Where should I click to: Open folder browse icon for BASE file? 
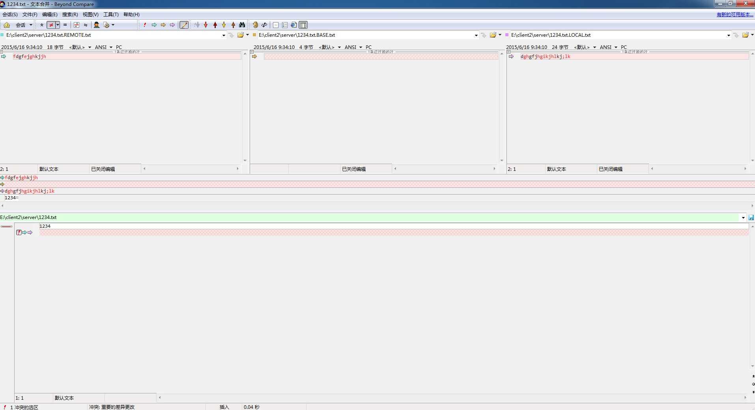click(493, 35)
